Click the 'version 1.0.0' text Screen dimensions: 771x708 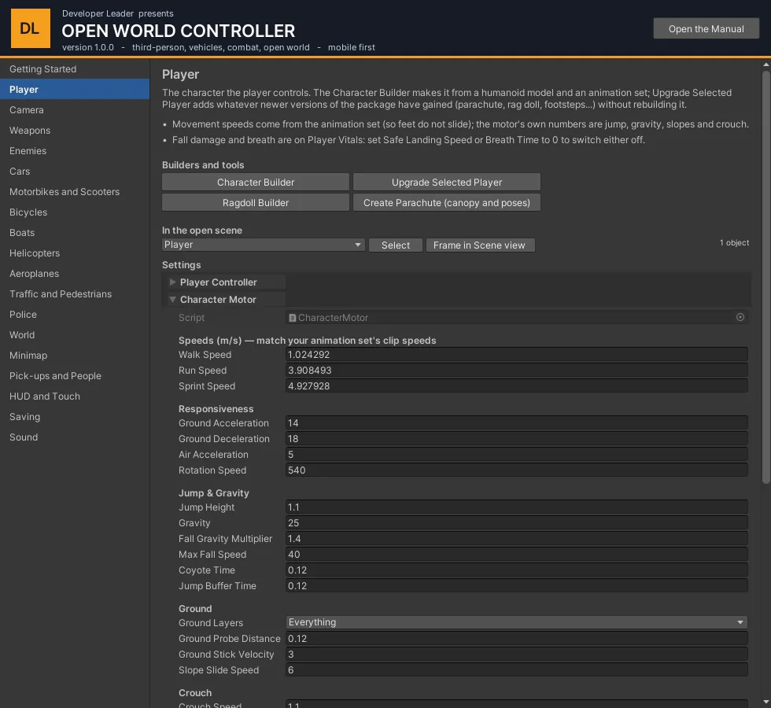(88, 47)
